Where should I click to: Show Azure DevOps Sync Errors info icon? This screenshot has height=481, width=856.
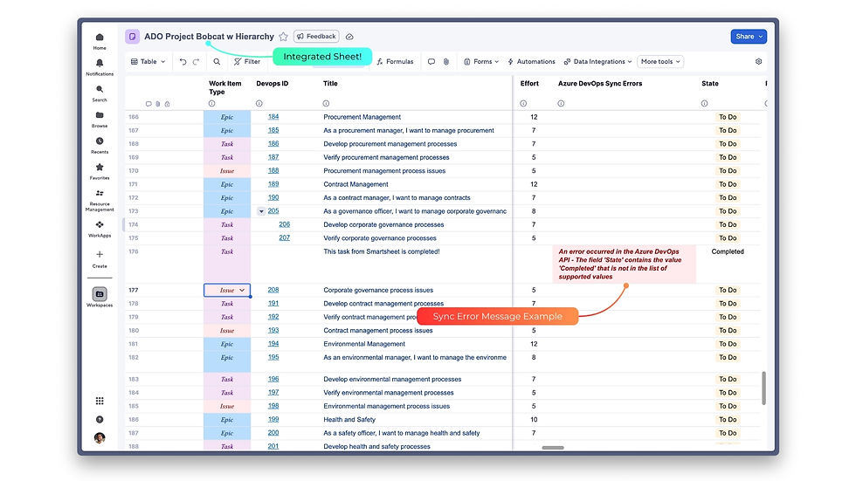click(x=561, y=104)
